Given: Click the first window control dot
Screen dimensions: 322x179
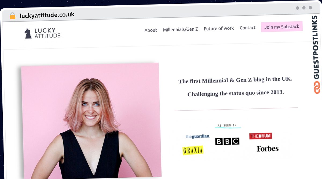Looking at the screenshot, I should click(x=297, y=8).
